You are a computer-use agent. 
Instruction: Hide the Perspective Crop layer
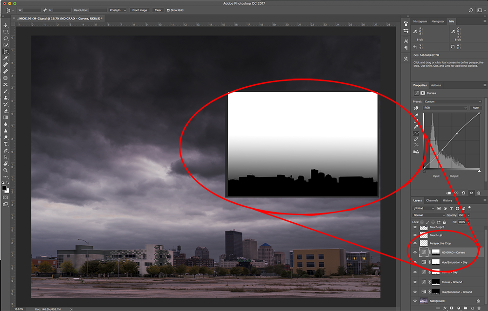415,244
